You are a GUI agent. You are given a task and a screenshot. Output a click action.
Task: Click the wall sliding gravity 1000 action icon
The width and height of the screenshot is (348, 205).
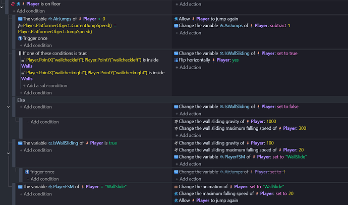[x=176, y=122]
